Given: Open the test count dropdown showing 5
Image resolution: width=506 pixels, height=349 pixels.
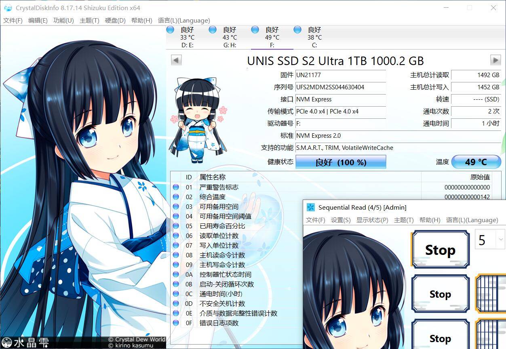Looking at the screenshot, I should [490, 240].
